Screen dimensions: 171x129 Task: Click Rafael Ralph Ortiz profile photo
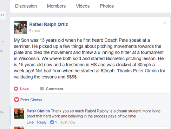tap(20, 27)
